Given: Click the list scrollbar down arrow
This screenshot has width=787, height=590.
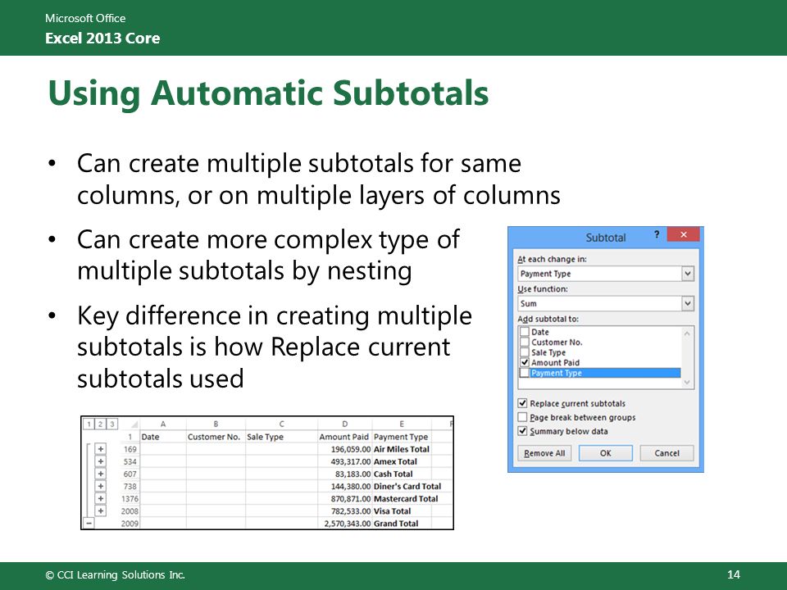Looking at the screenshot, I should [687, 383].
